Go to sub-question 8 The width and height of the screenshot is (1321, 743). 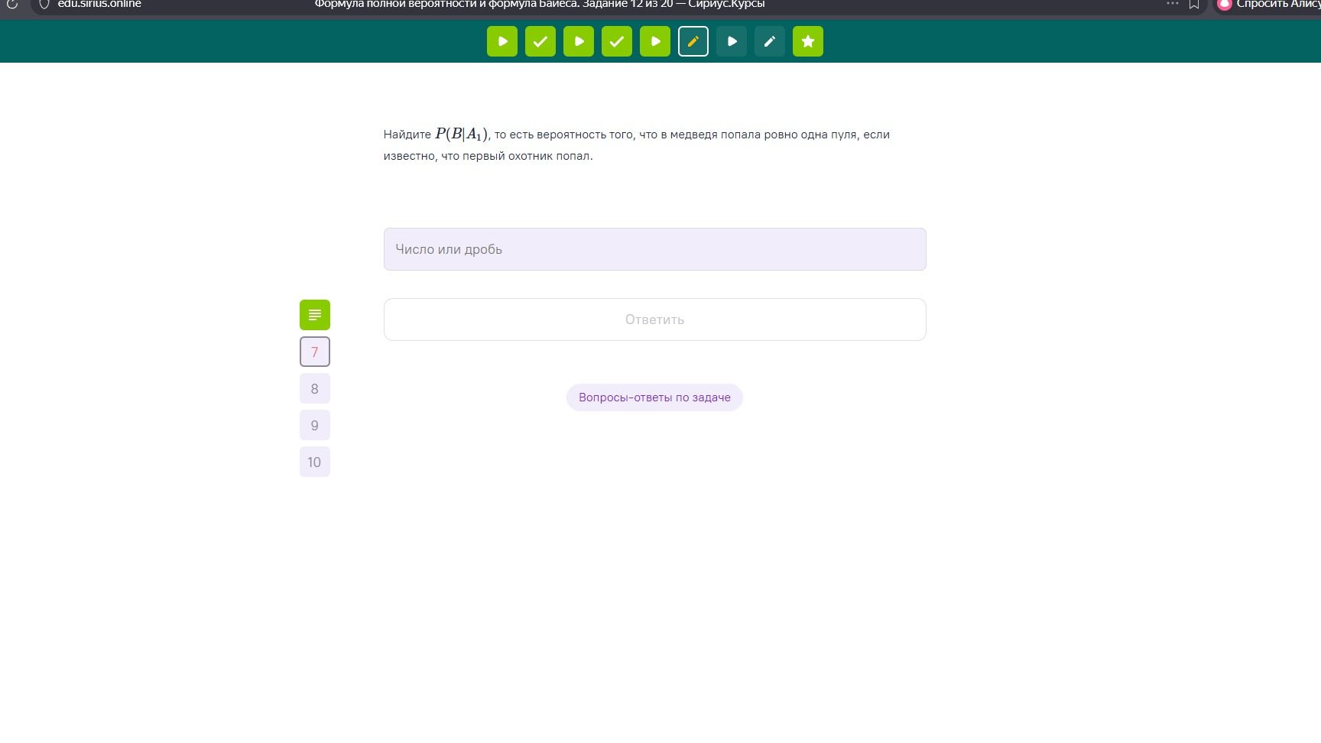point(315,388)
